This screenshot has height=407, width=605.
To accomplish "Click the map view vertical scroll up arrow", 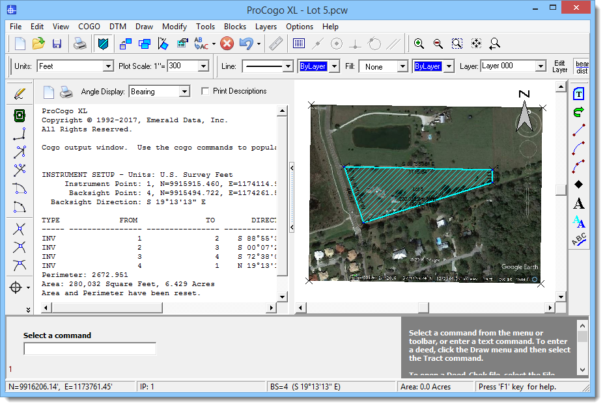I will coord(561,87).
